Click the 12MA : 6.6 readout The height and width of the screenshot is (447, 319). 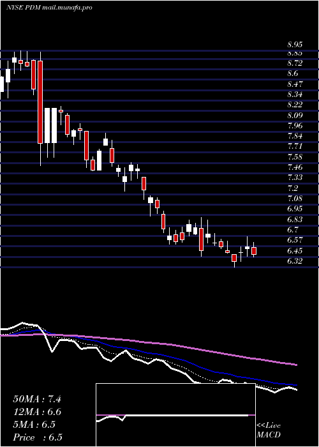pos(37,412)
